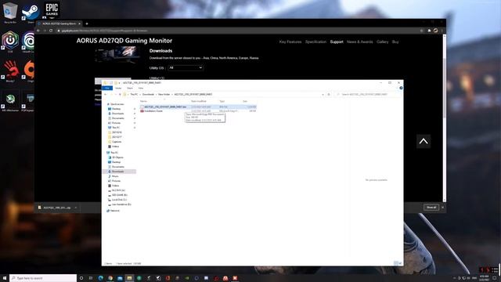This screenshot has width=501, height=282.
Task: Click the browser address bar
Action: point(236,31)
